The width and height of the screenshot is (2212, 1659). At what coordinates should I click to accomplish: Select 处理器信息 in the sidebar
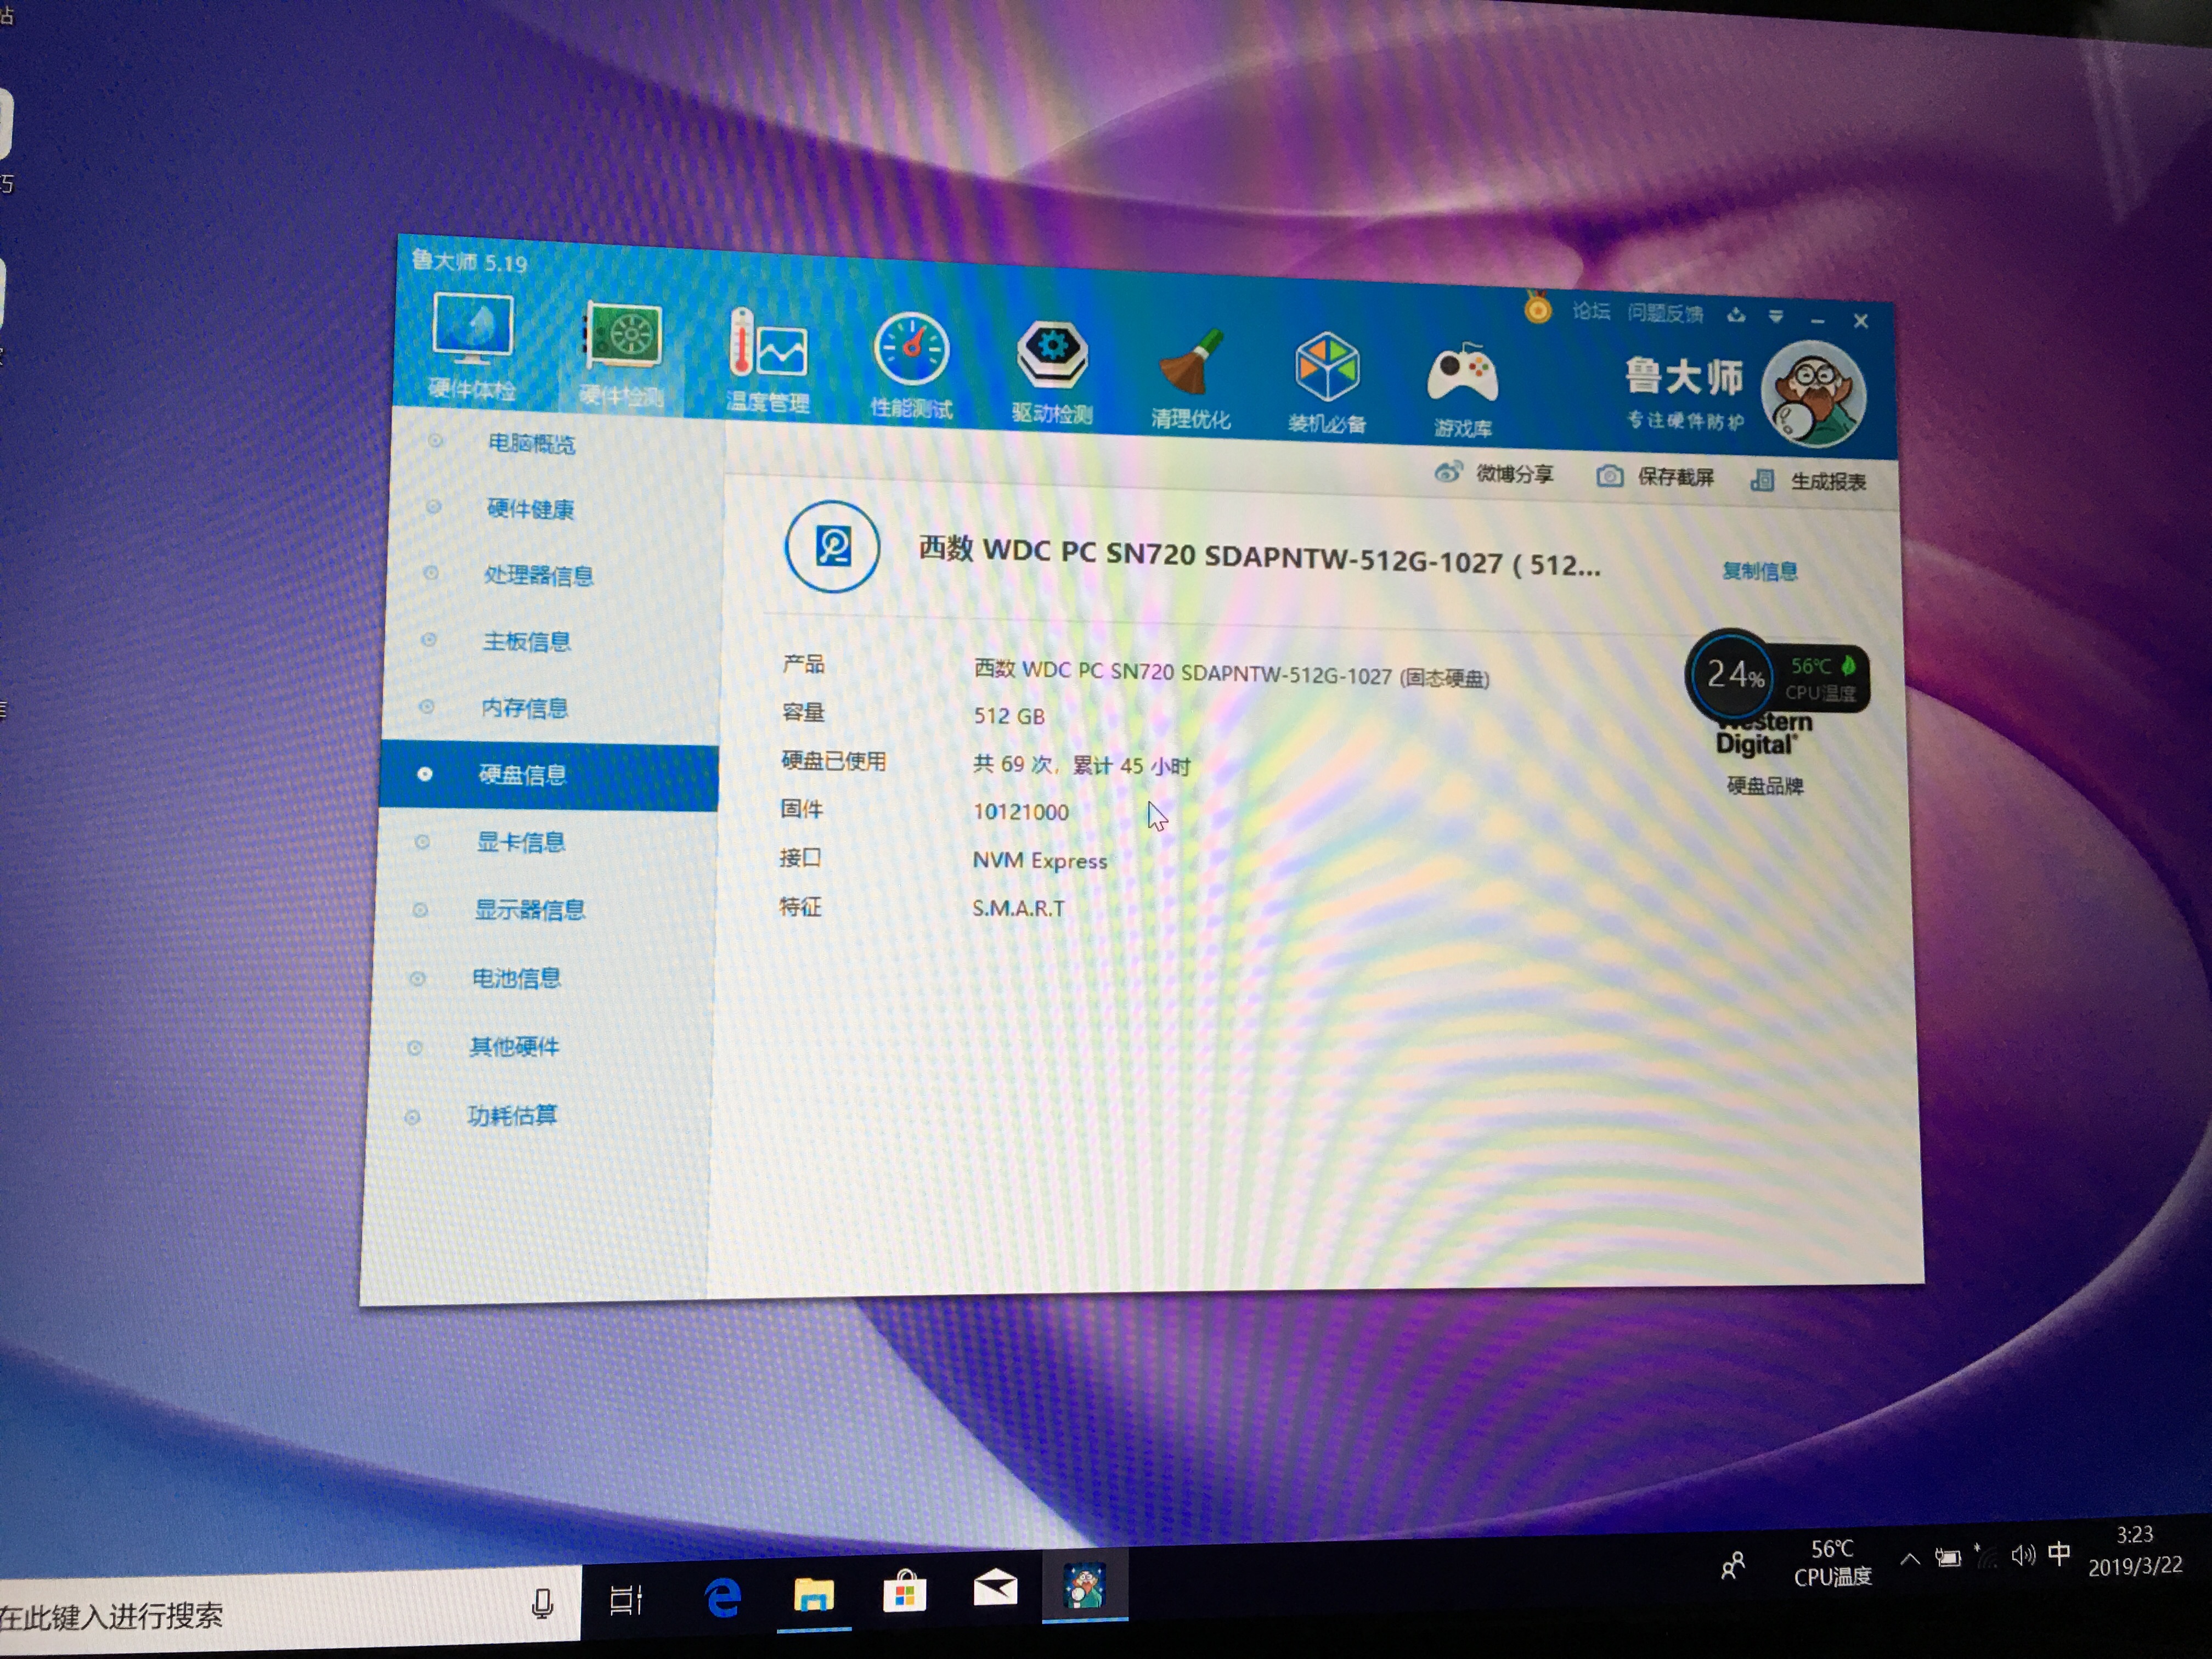point(539,575)
